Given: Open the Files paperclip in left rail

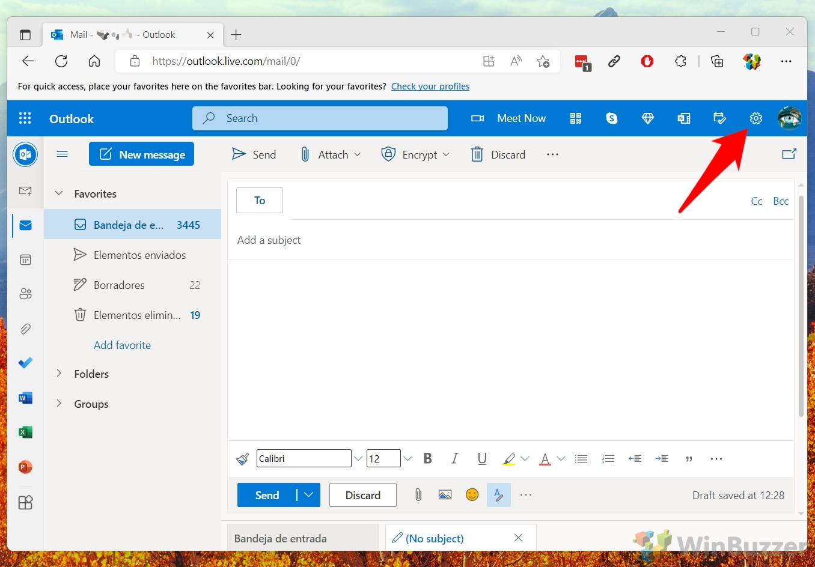Looking at the screenshot, I should tap(25, 329).
